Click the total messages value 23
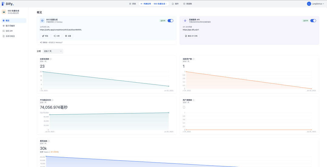Viewport: 327px width, 167px height. click(x=42, y=66)
